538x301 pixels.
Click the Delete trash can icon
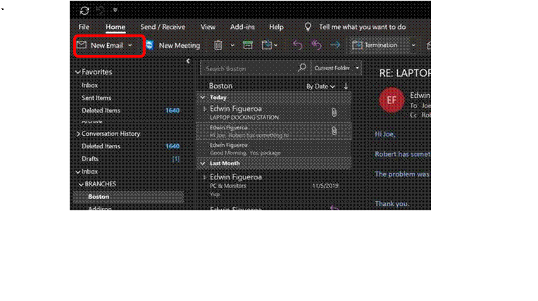[218, 45]
